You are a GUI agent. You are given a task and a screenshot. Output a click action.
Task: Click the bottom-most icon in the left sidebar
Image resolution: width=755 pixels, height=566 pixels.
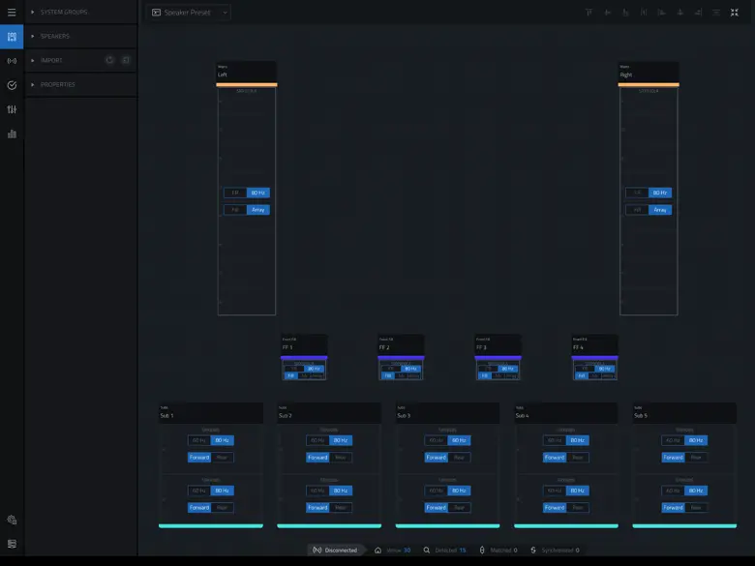[x=12, y=544]
